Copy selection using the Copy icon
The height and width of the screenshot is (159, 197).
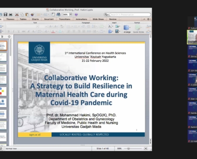tap(22, 14)
